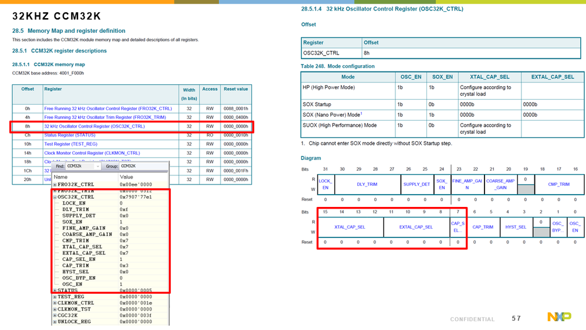Screen dimensions: 586x330
Task: Select the XTAL_CAP_SEL field row
Action: pyautogui.click(x=110, y=247)
